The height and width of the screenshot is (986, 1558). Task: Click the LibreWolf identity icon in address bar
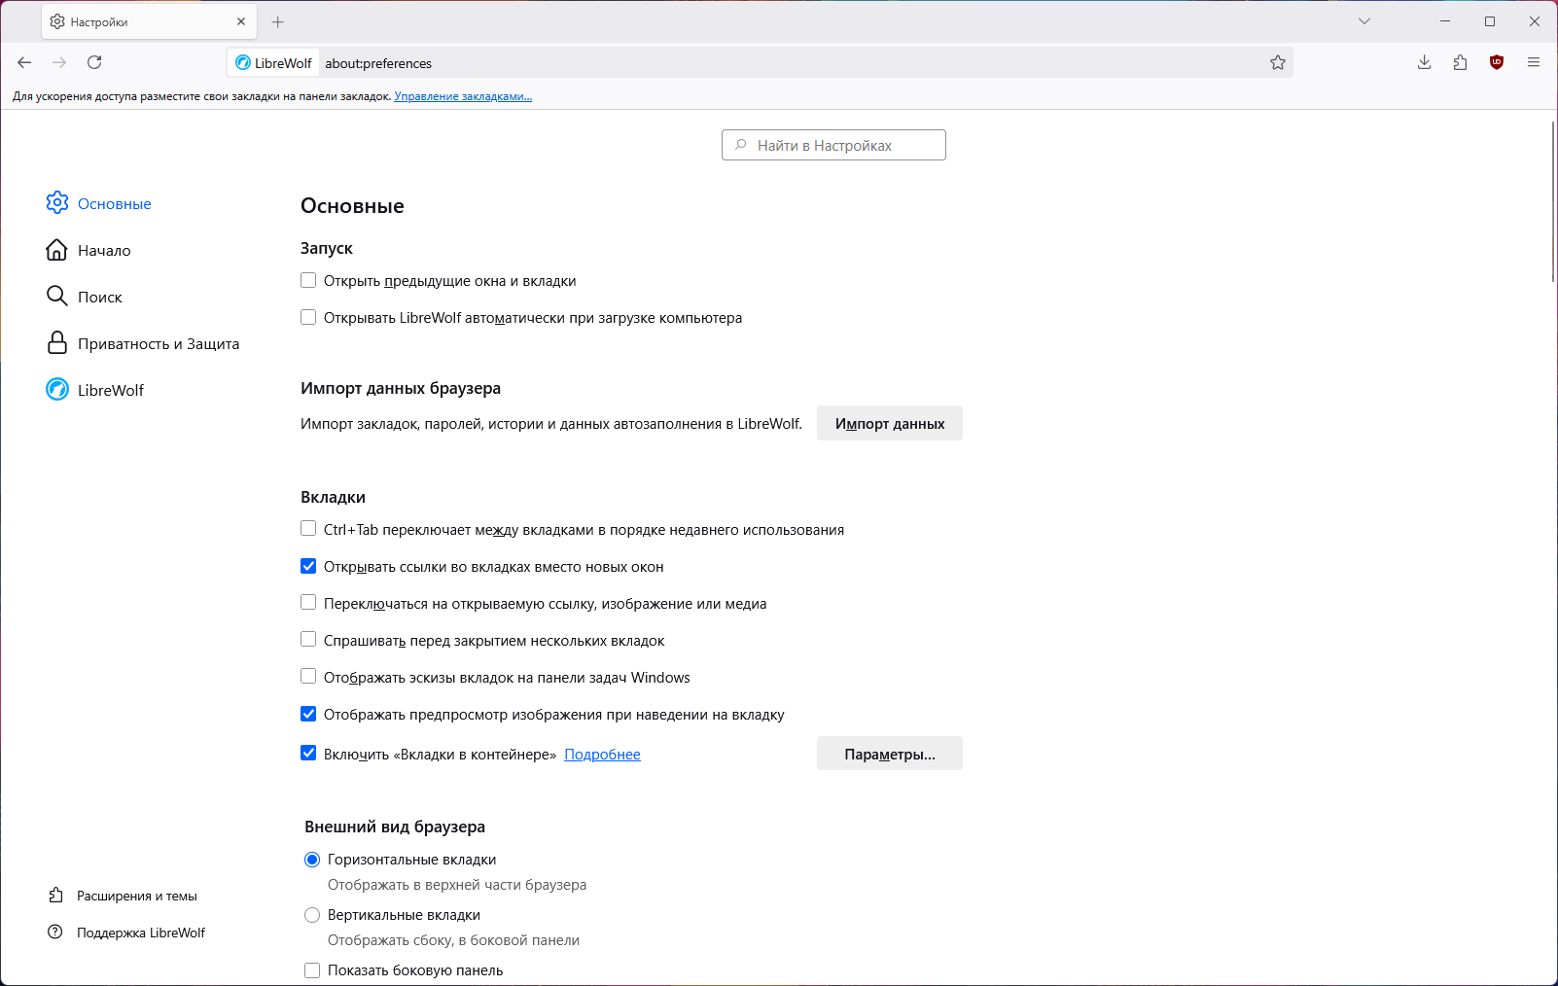point(243,63)
